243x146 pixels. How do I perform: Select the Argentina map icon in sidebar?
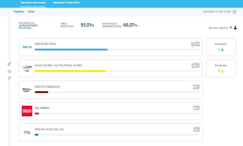click(x=10, y=78)
